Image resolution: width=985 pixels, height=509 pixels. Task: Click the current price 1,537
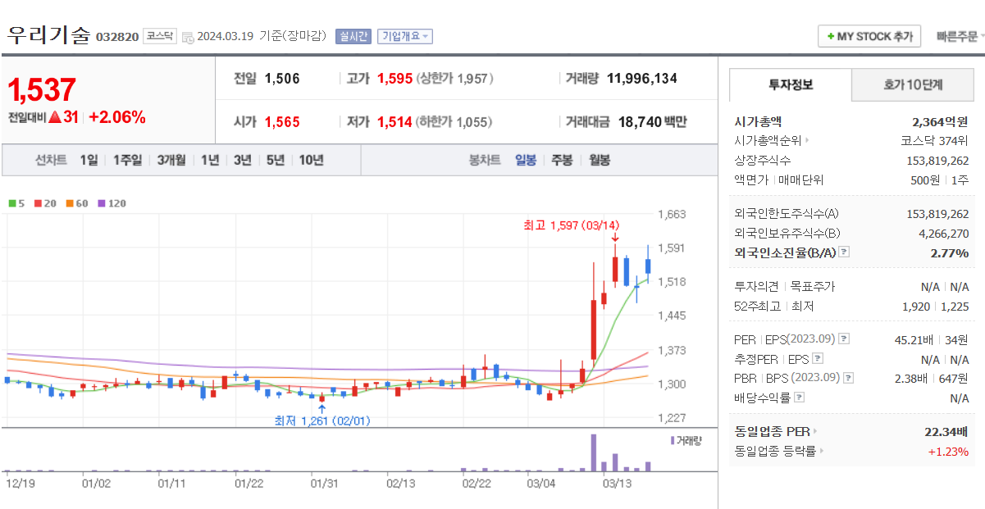tap(42, 89)
